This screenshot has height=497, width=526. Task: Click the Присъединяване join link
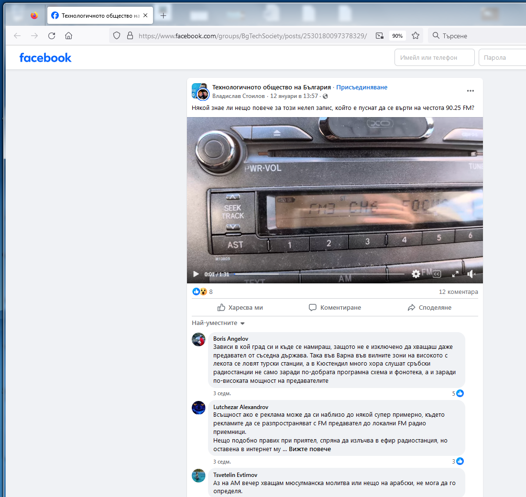(362, 87)
